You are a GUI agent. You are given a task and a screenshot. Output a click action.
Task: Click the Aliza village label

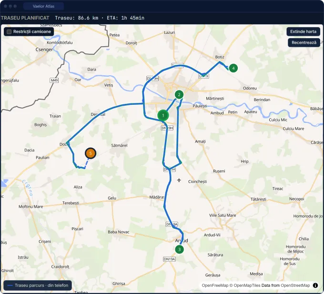[x=78, y=187]
